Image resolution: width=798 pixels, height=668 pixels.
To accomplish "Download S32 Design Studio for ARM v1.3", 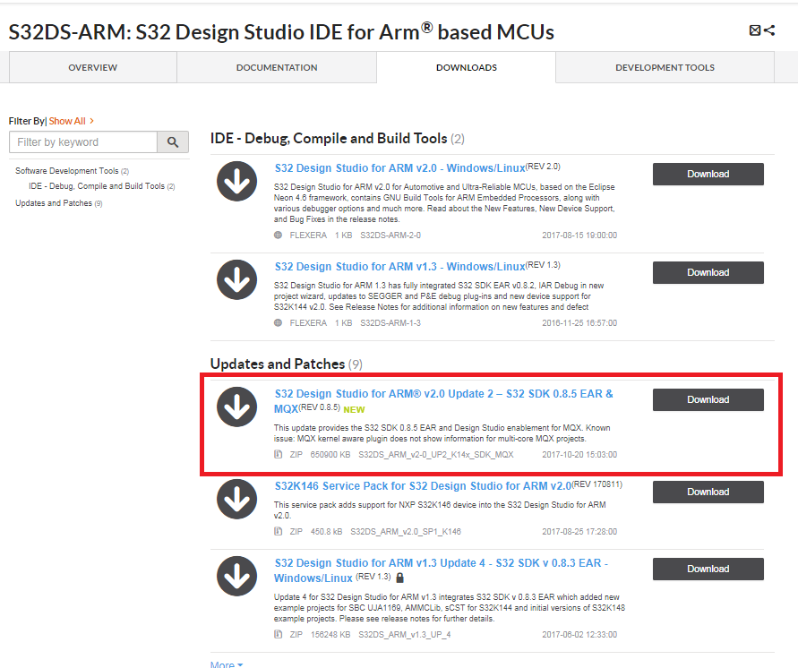I will pyautogui.click(x=708, y=273).
